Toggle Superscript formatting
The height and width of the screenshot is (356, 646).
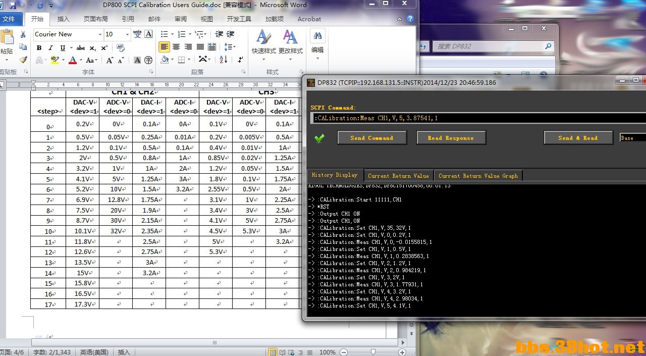pos(104,48)
